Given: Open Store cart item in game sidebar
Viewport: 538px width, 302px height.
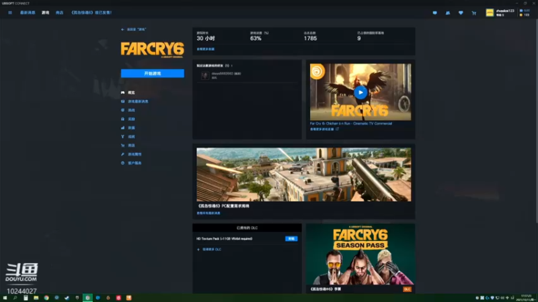Looking at the screenshot, I should coord(128,146).
